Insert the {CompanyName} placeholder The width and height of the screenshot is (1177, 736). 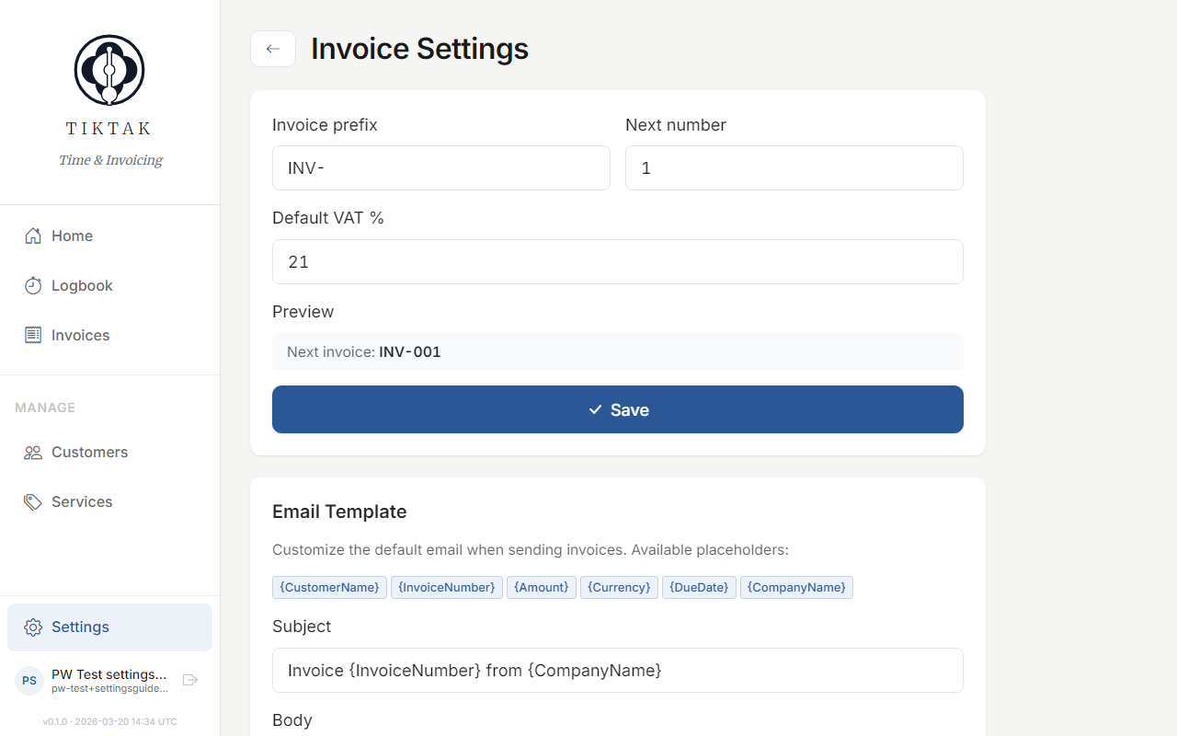point(796,587)
